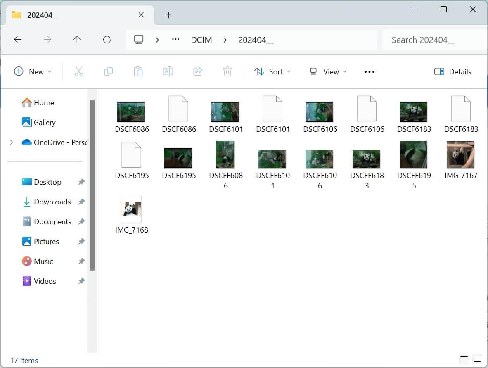Select the blank DSCF6183 file icon
The width and height of the screenshot is (488, 368).
461,109
